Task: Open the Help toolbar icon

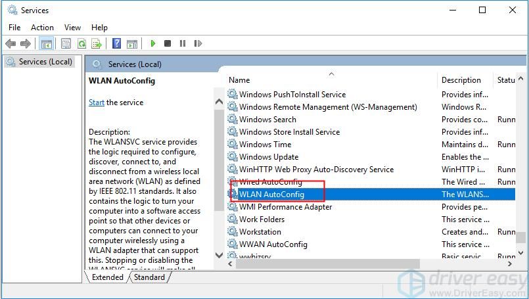Action: [x=116, y=43]
